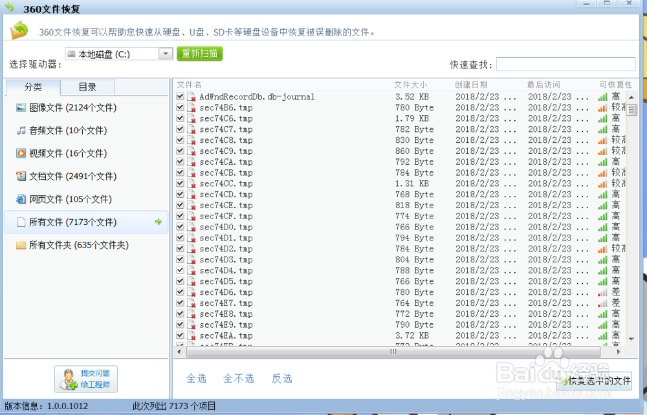Click the vertical scrollbar up arrow
The height and width of the screenshot is (415, 647).
[x=631, y=97]
